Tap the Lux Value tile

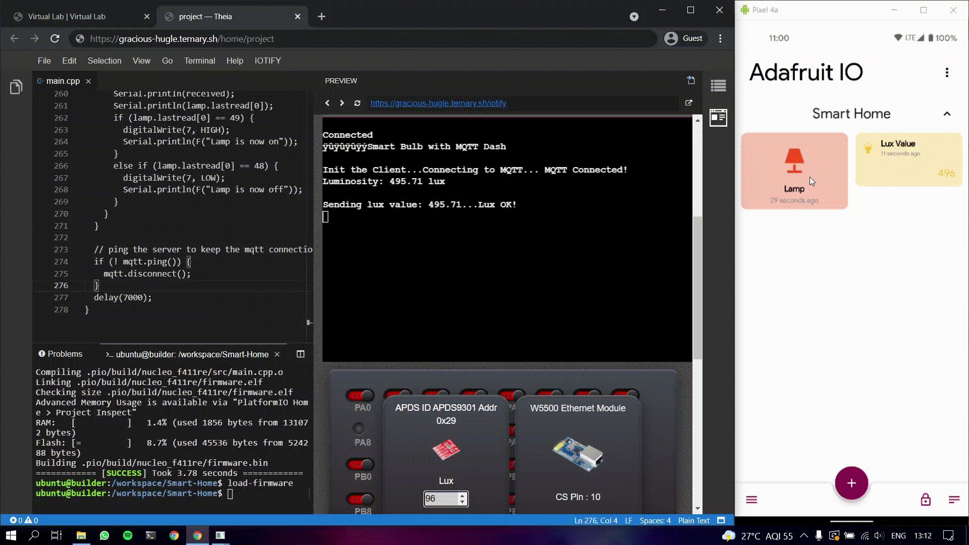(909, 159)
